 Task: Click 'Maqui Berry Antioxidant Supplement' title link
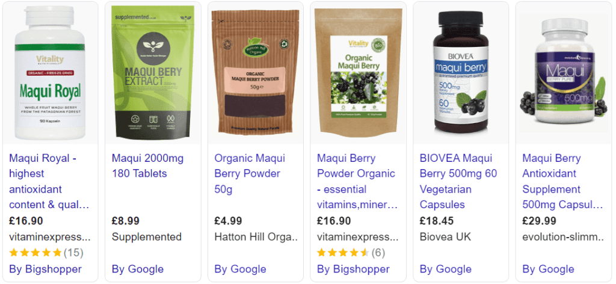(562, 182)
